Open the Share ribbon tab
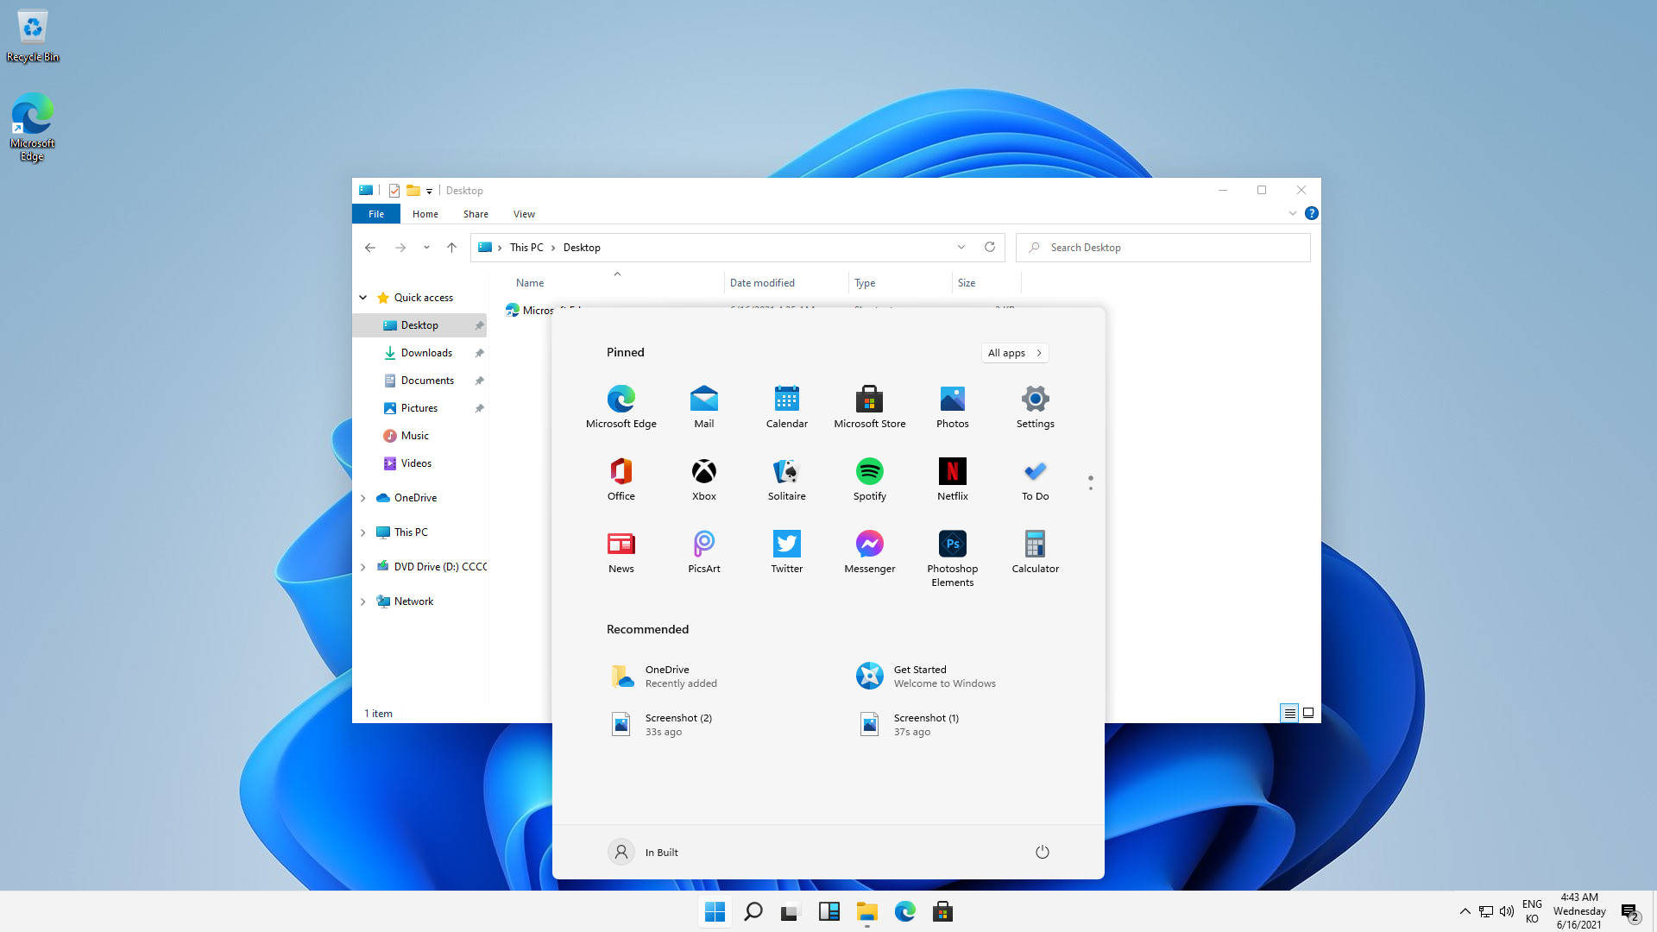1657x932 pixels. [x=476, y=214]
